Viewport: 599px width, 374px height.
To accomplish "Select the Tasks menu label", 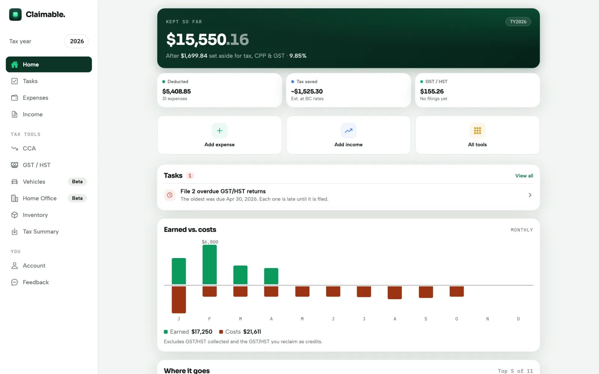I will pyautogui.click(x=30, y=81).
